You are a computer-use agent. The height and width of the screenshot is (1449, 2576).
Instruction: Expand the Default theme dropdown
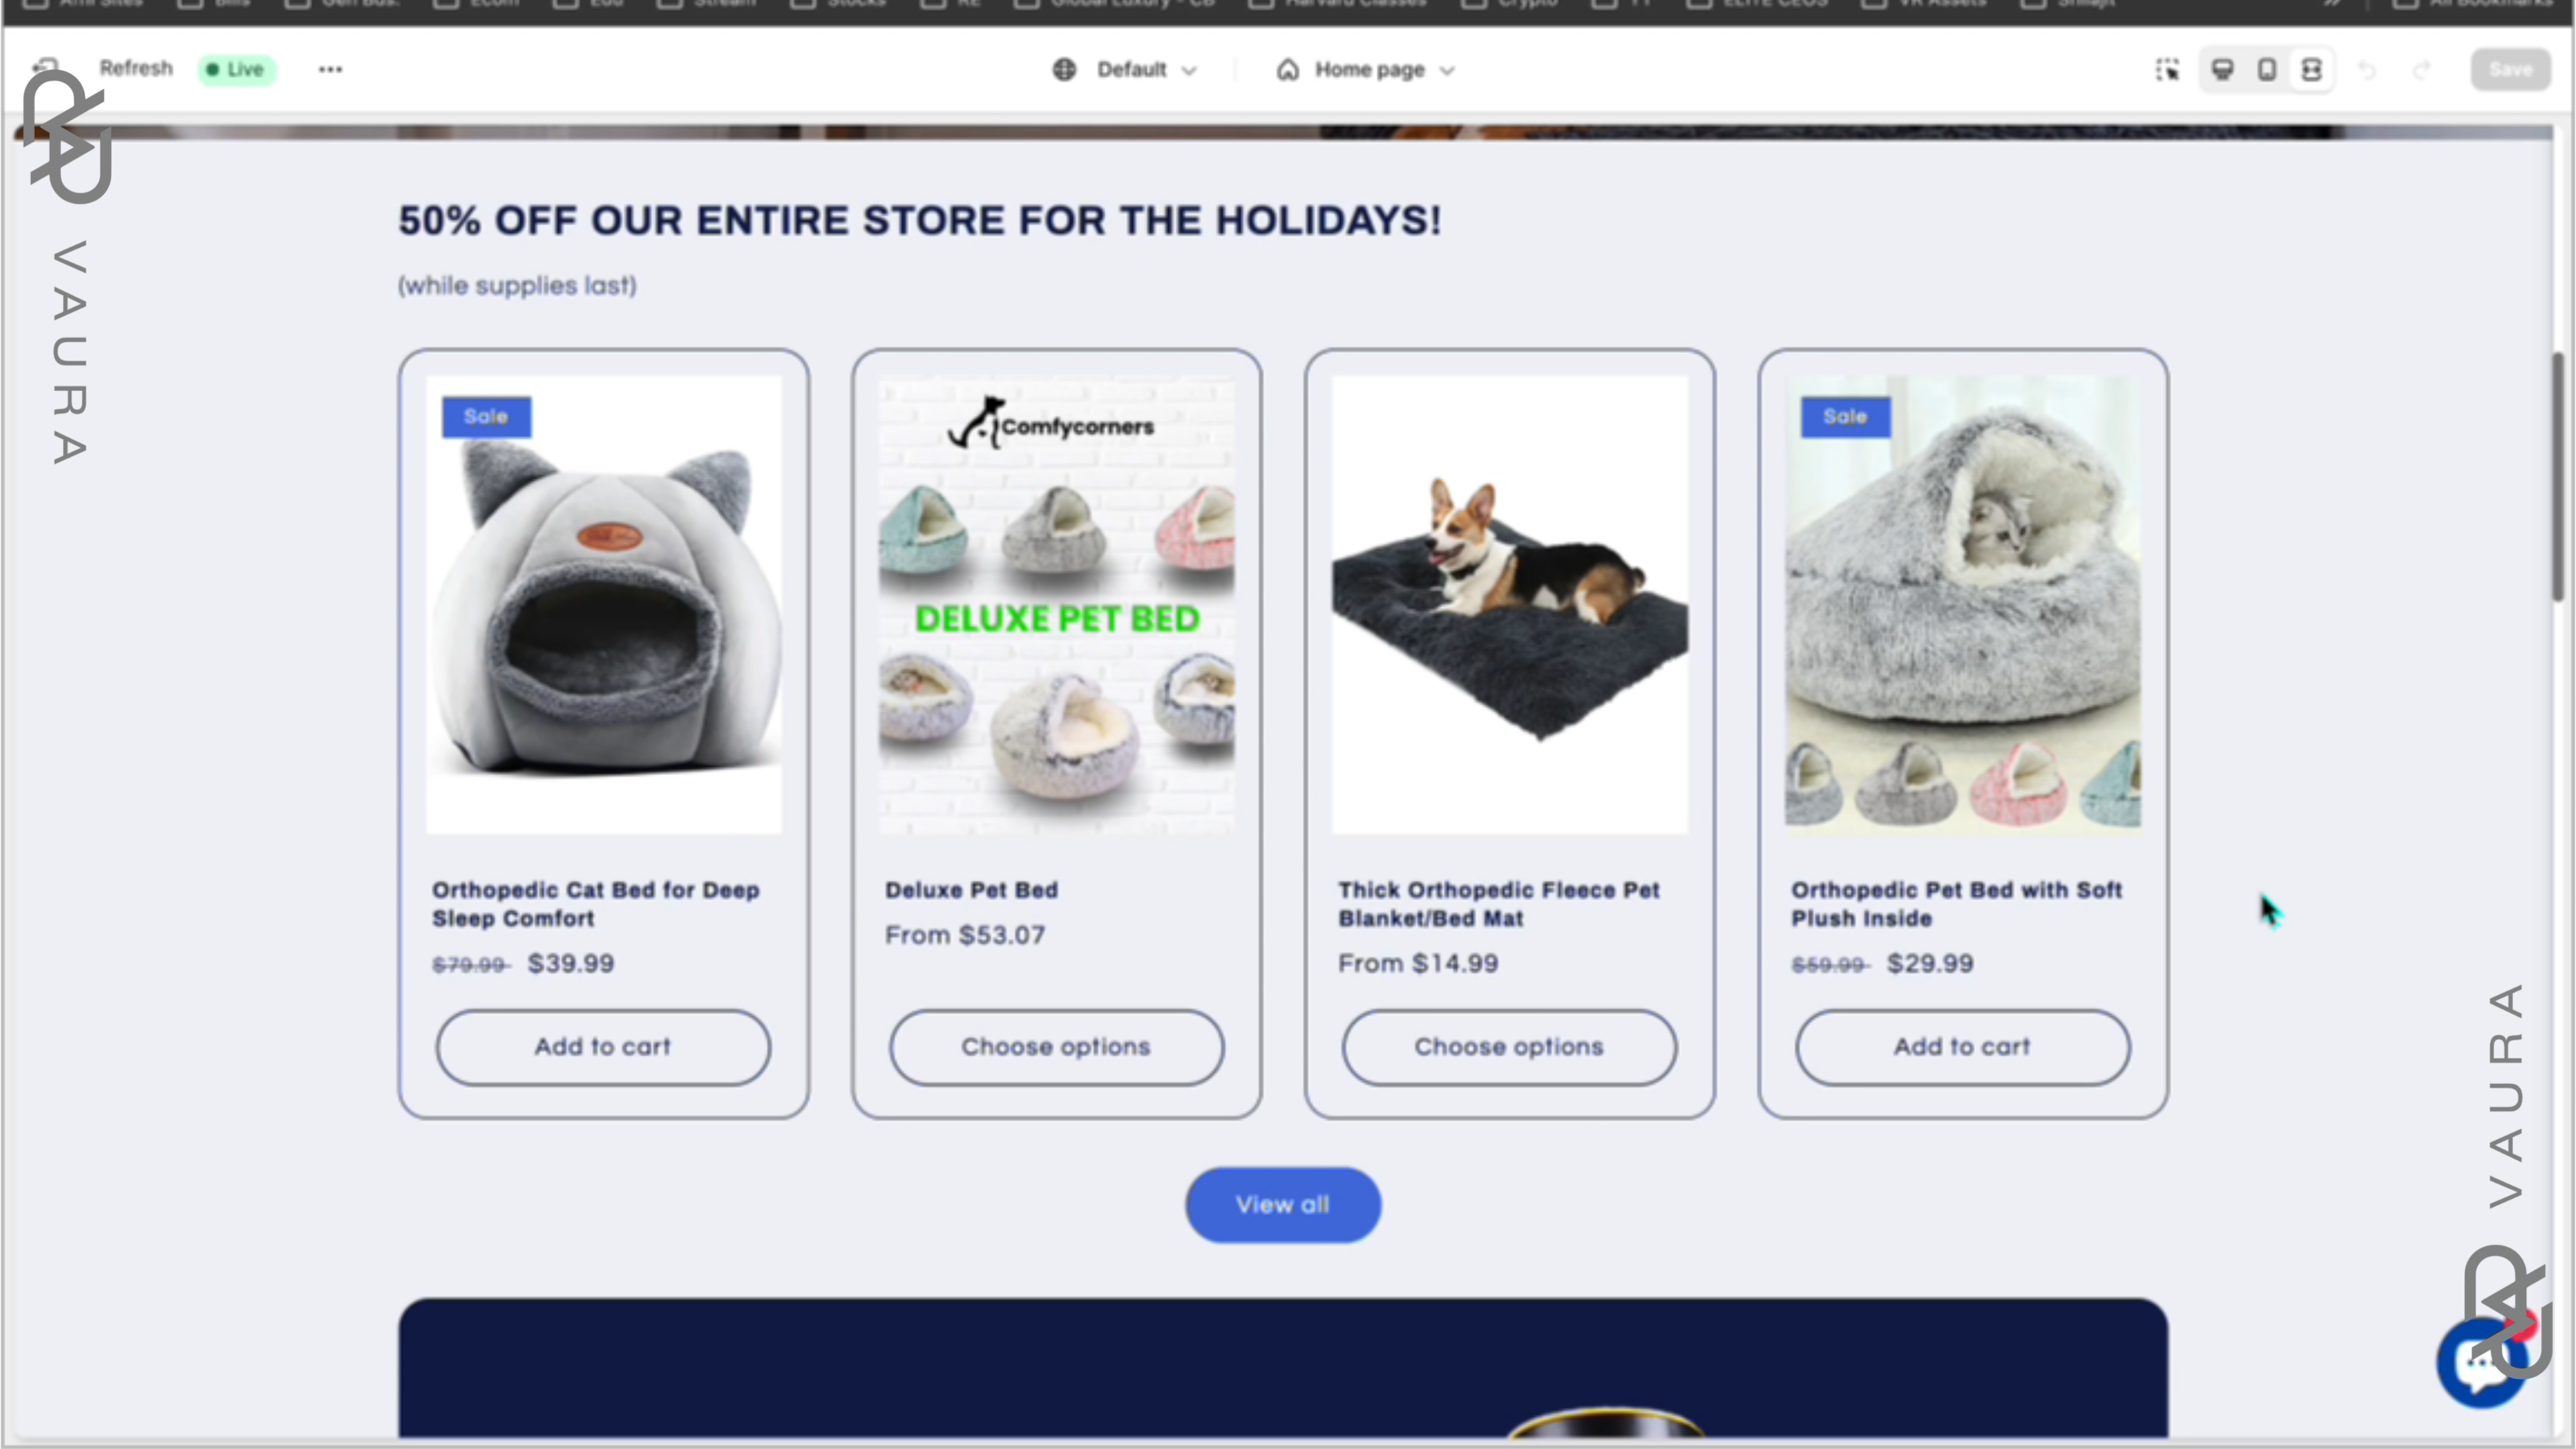pyautogui.click(x=1125, y=70)
